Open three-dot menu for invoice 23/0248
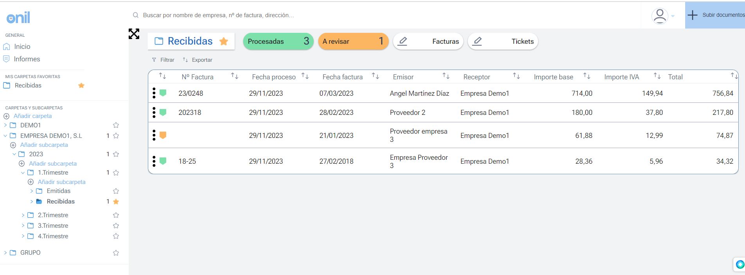745x275 pixels. pyautogui.click(x=154, y=93)
